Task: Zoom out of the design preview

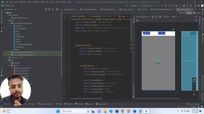Action: (194, 88)
